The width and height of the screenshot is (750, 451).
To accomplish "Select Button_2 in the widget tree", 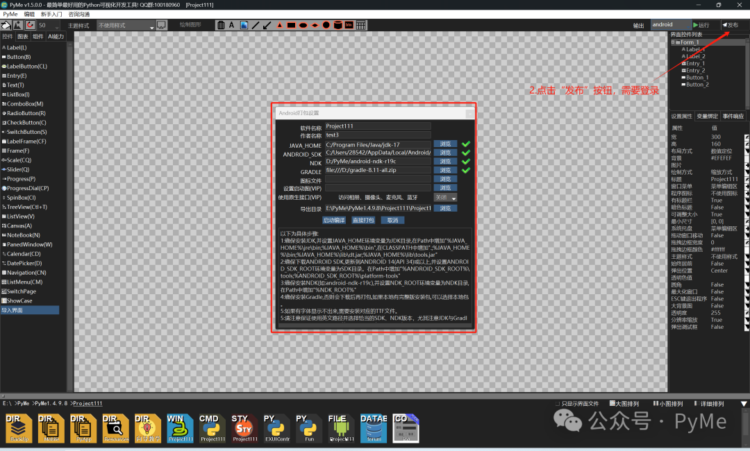I will (697, 85).
